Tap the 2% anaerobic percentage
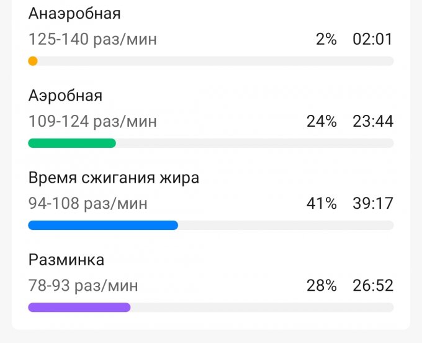This screenshot has height=343, width=422. [326, 40]
